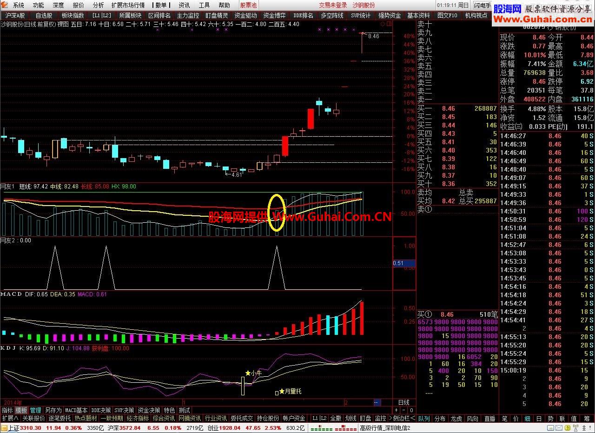Open the mail envelope icon in the status bar
Screen dimensions: 595x433
point(559,428)
